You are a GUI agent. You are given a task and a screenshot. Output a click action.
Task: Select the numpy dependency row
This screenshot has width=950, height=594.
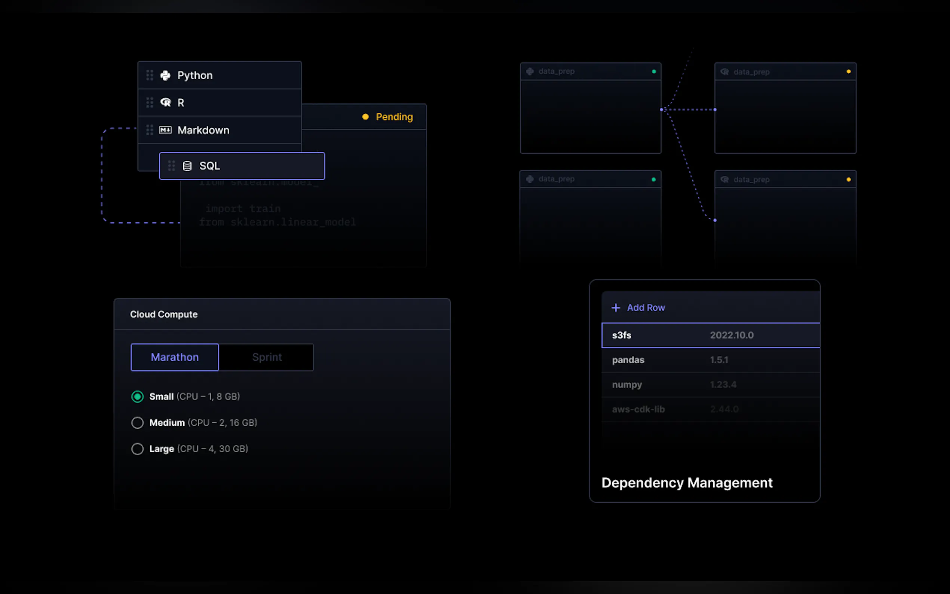click(627, 385)
